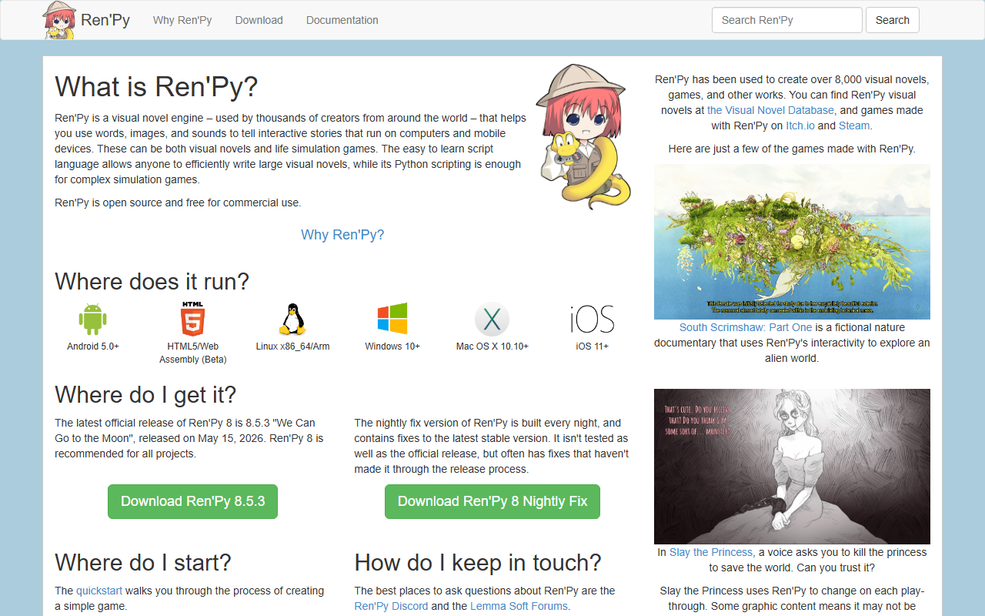Click the Android robot icon
985x616 pixels.
tap(92, 319)
